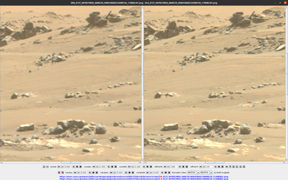Click the download icon left of zoom
This screenshot has height=180, width=288.
pyautogui.click(x=44, y=166)
